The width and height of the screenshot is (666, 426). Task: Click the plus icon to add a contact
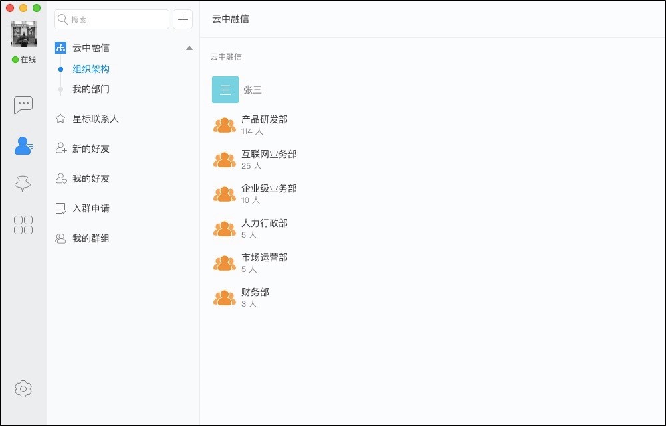[x=183, y=19]
